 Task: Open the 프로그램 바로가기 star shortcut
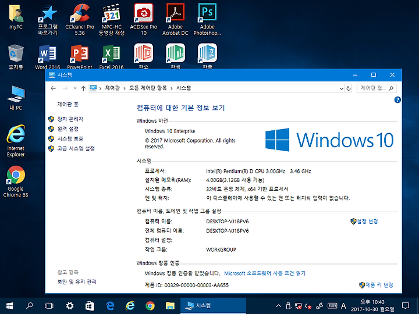(x=48, y=20)
